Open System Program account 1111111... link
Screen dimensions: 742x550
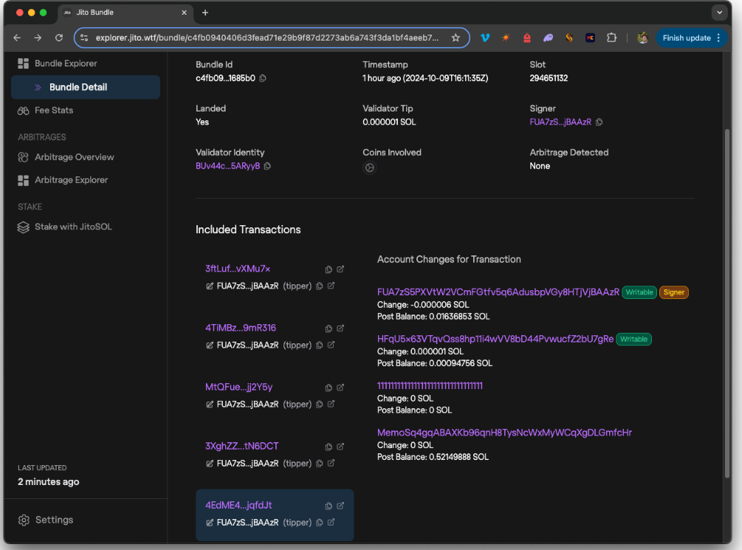[430, 386]
